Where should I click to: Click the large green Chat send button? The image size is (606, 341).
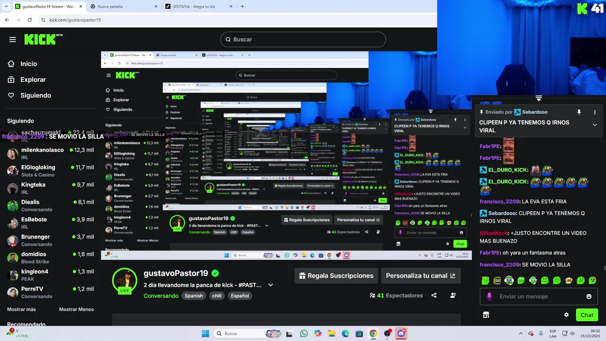click(587, 315)
